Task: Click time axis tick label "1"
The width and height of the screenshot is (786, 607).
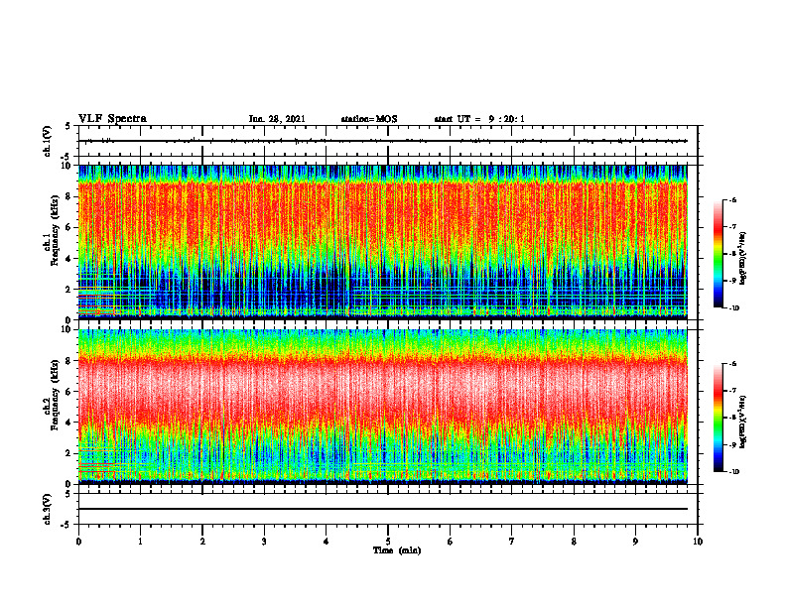Action: click(140, 542)
